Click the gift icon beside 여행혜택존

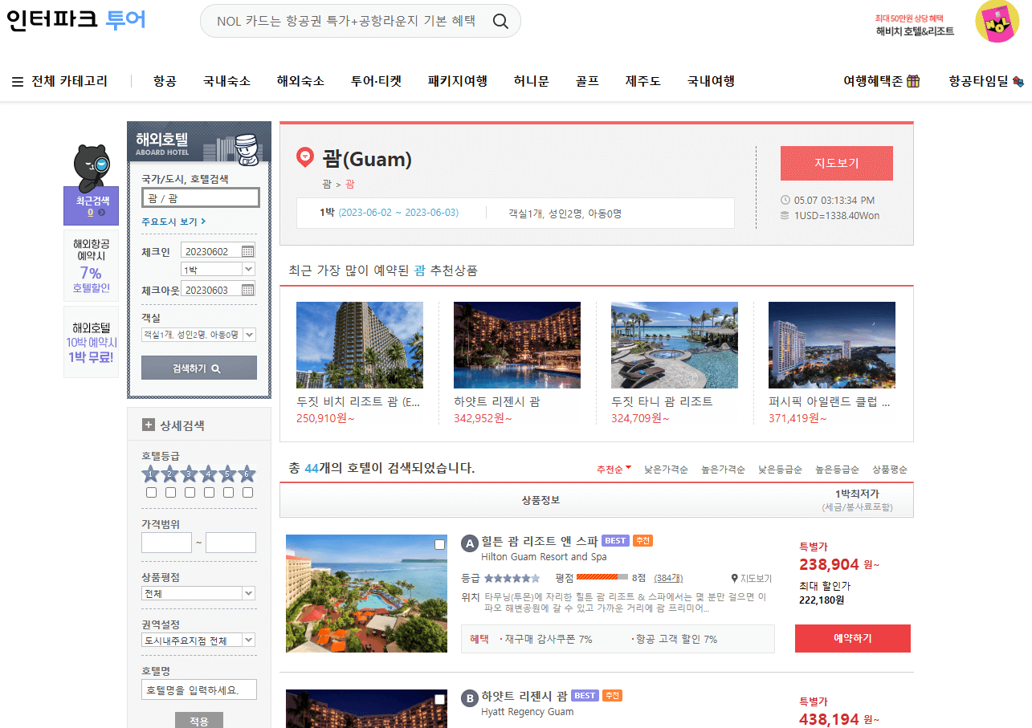tap(913, 81)
